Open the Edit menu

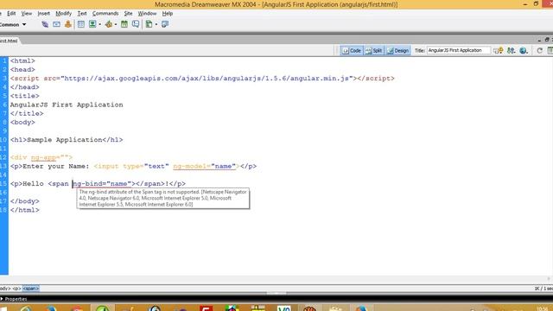[x=11, y=14]
